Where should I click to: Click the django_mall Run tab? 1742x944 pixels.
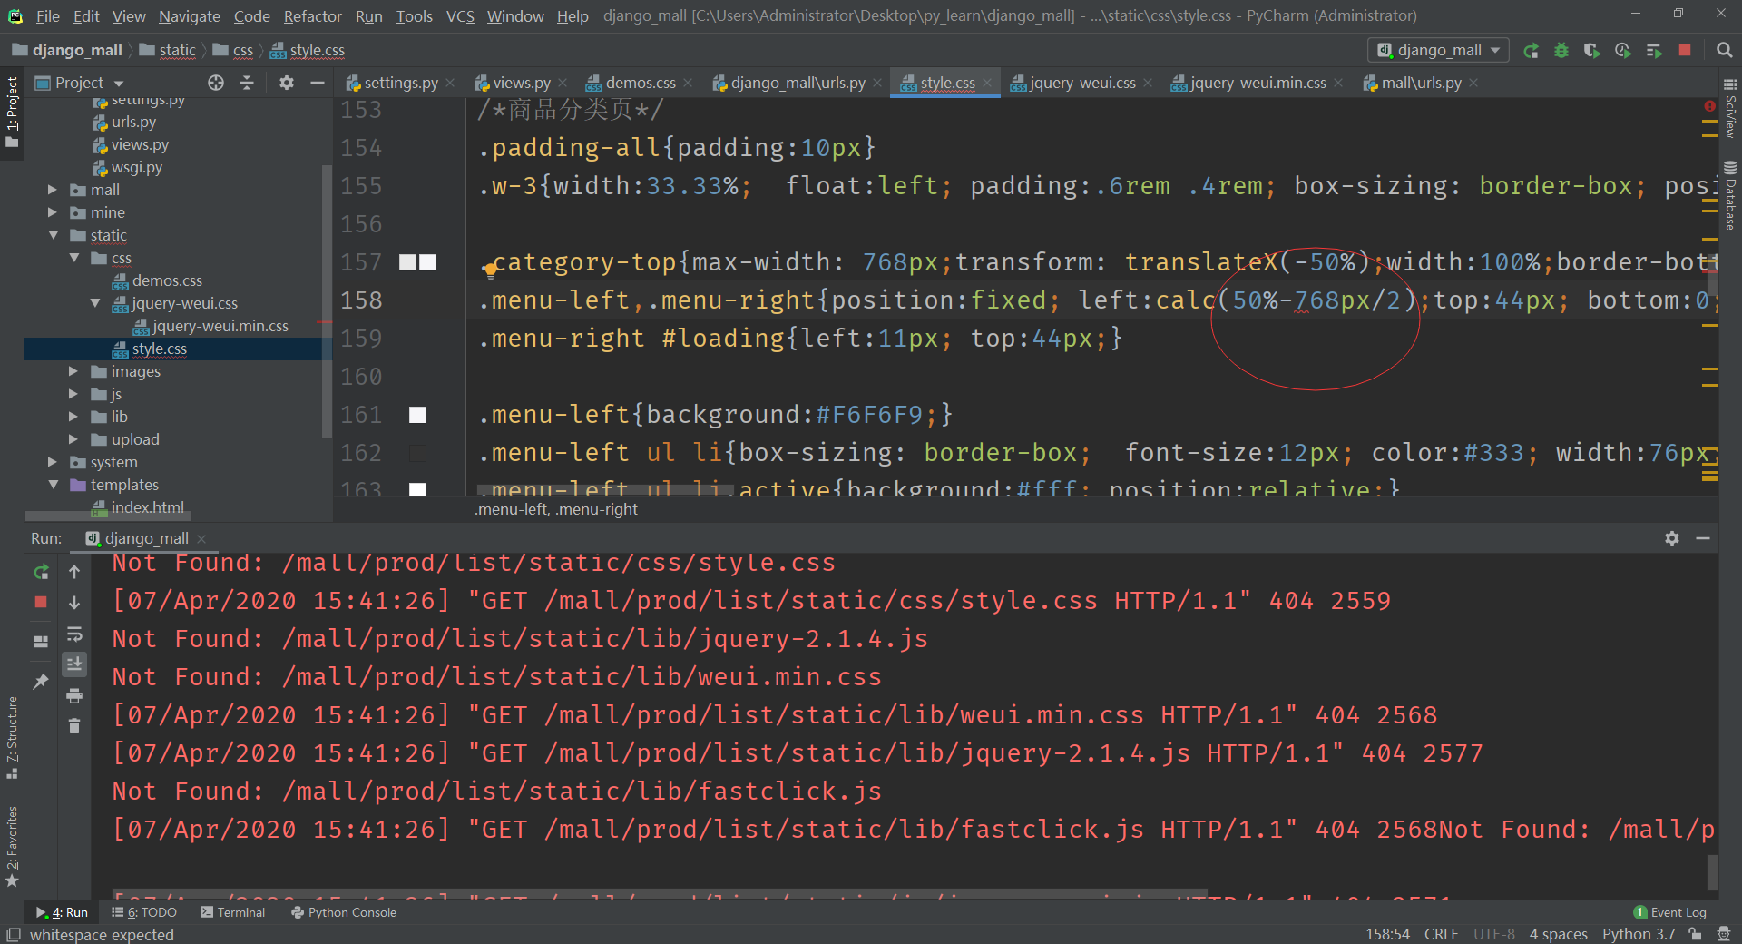coord(146,538)
